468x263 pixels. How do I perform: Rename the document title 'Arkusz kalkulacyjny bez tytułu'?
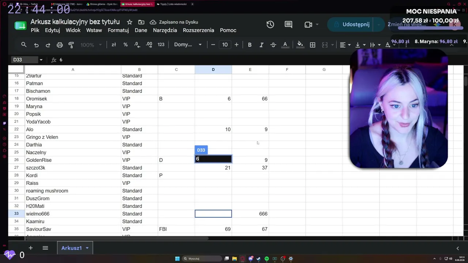(75, 22)
